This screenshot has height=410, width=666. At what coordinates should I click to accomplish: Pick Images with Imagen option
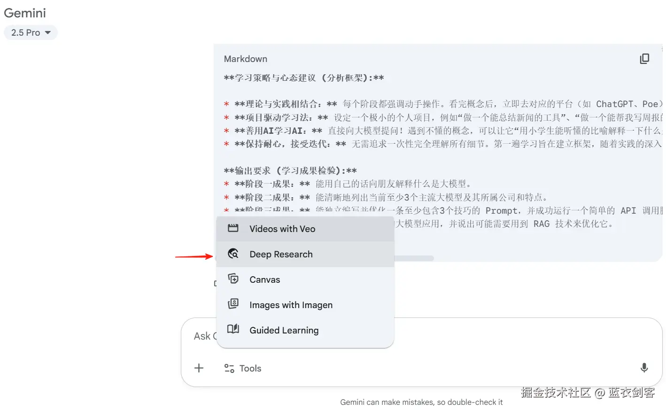(305, 305)
